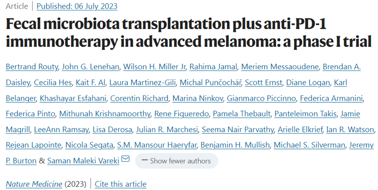This screenshot has height=190, width=378.
Task: Open author Bertrand Routy's profile
Action: pos(31,67)
